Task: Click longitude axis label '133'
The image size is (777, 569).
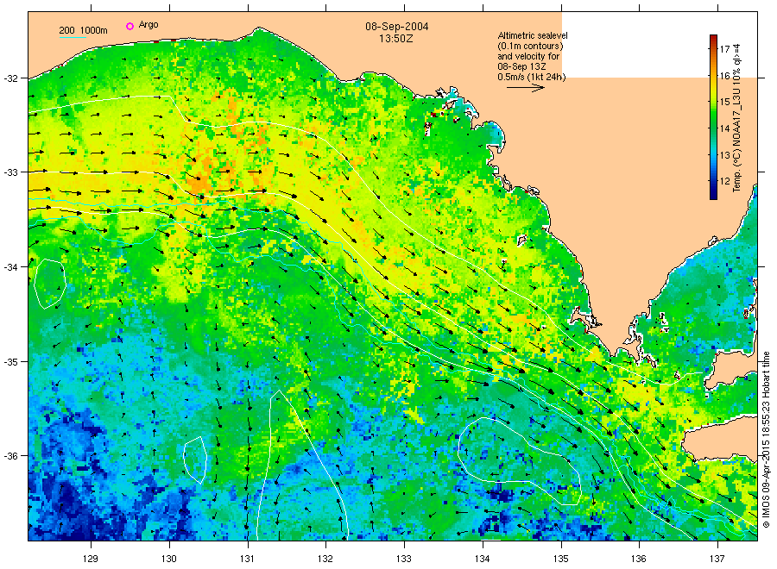Action: tap(404, 560)
